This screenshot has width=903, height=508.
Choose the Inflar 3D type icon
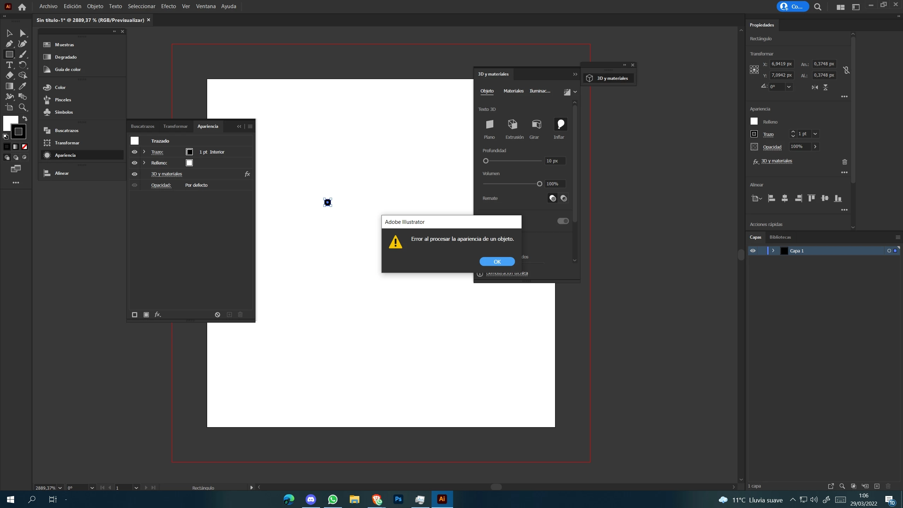tap(560, 124)
